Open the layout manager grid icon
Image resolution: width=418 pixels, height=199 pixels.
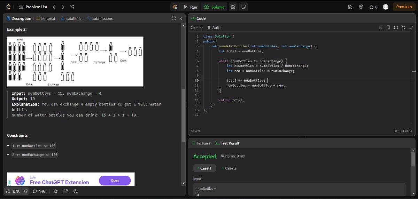tap(350, 7)
